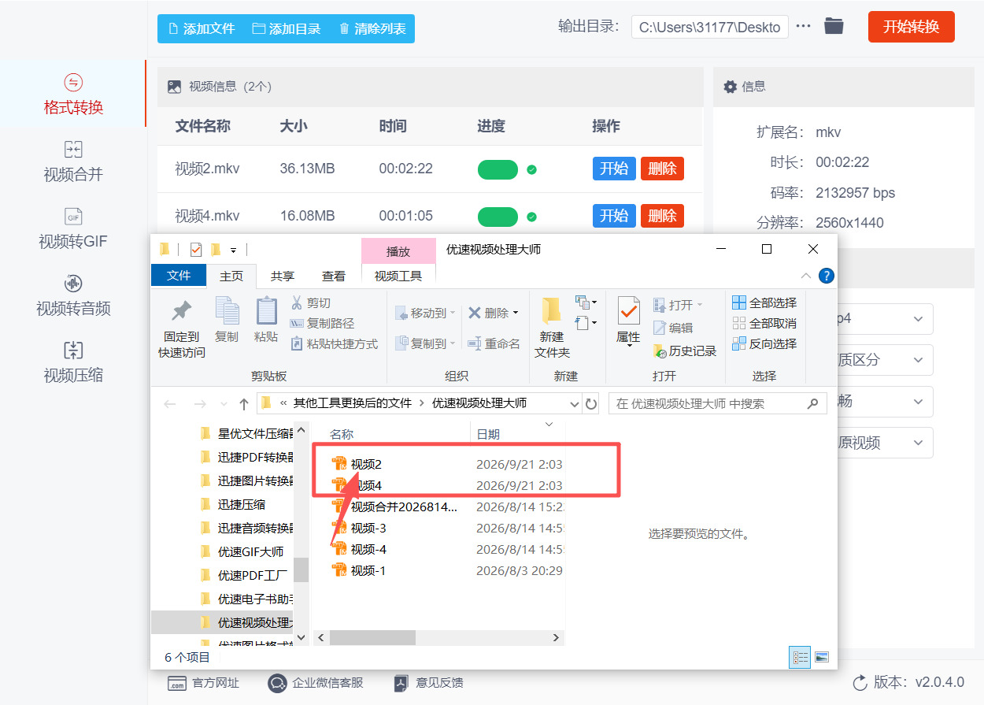The width and height of the screenshot is (984, 705).
Task: Click 复制路径 in the ribbon
Action: (323, 324)
